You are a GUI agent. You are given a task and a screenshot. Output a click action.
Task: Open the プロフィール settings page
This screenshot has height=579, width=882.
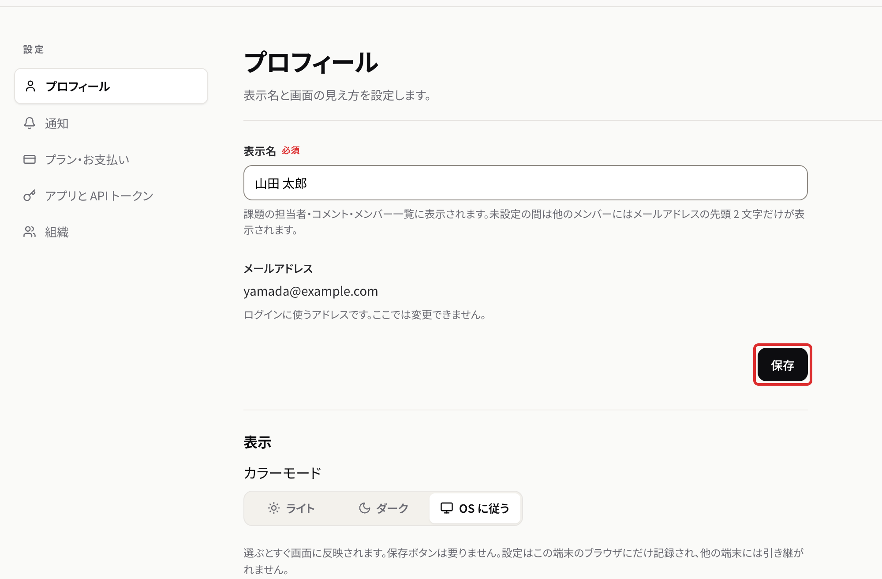(x=111, y=86)
